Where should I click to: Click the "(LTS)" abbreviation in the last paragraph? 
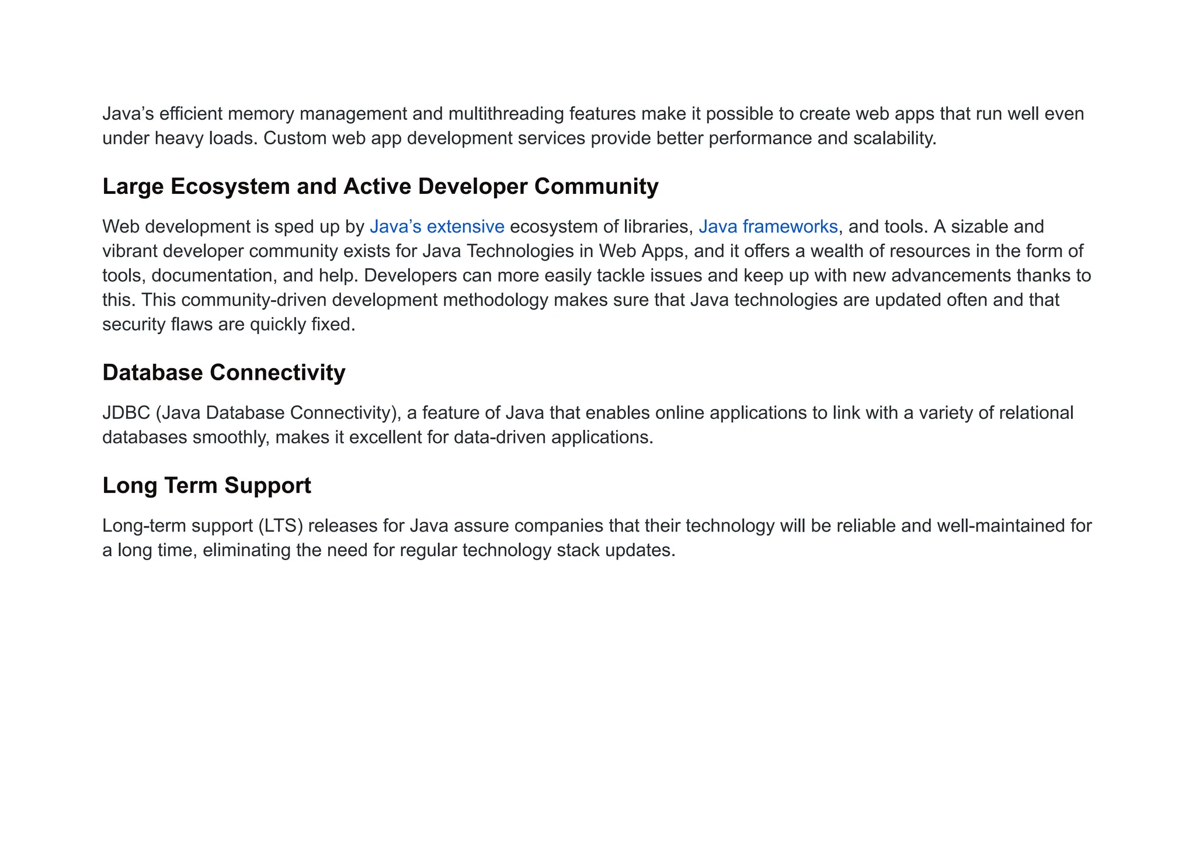[x=281, y=526]
